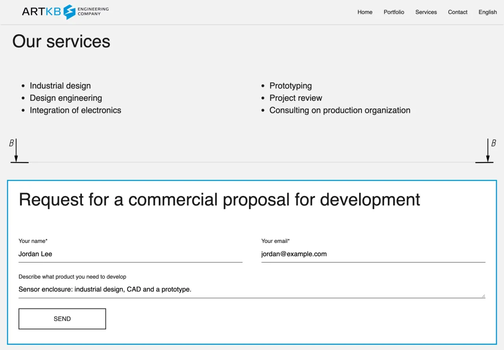Click the ARTKB Engineering Company logo
This screenshot has height=350, width=504.
[x=65, y=12]
